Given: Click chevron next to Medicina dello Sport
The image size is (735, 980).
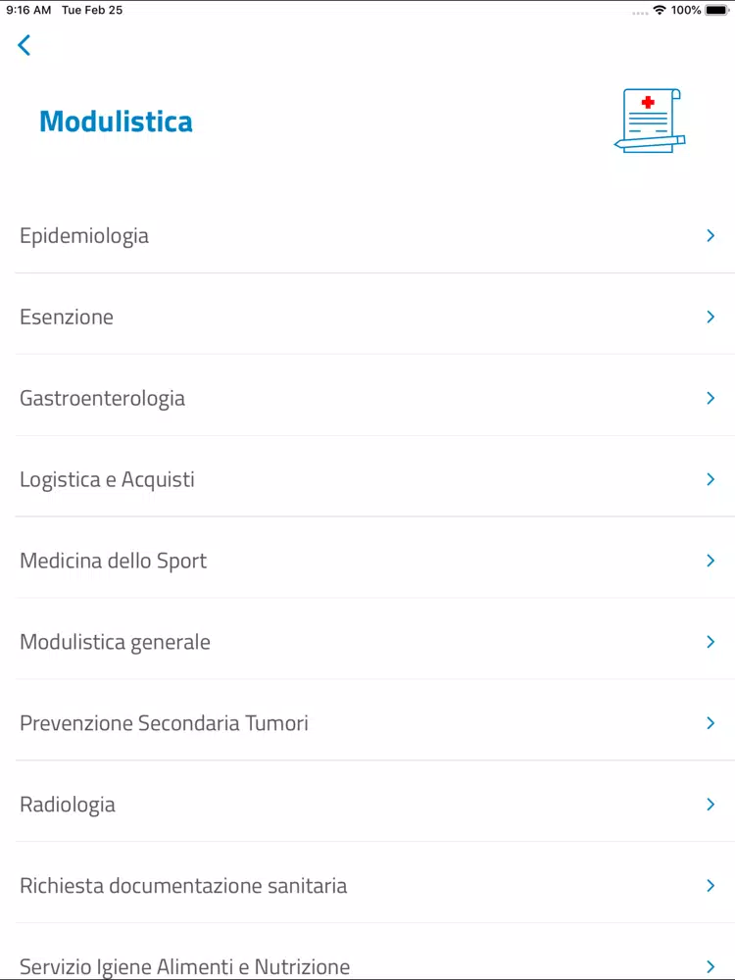Looking at the screenshot, I should coord(710,561).
